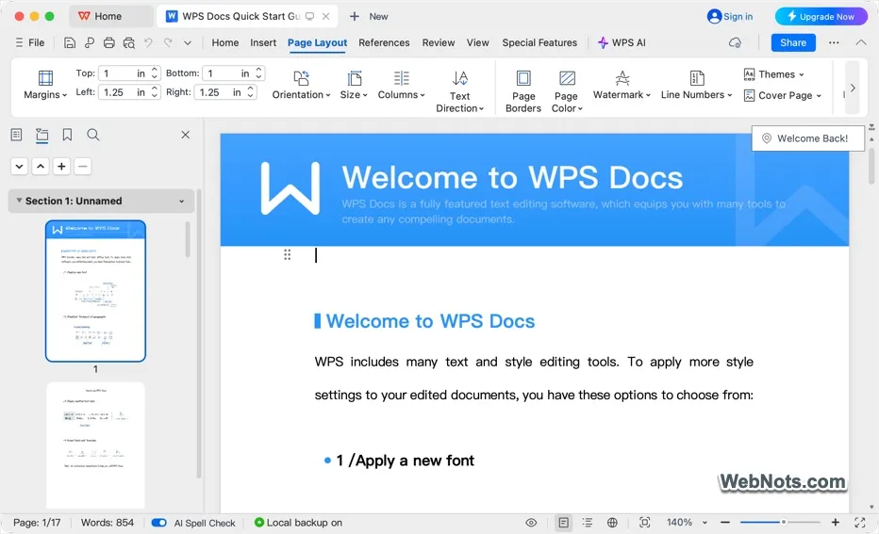
Task: Click the Page Borders icon
Action: click(x=523, y=79)
